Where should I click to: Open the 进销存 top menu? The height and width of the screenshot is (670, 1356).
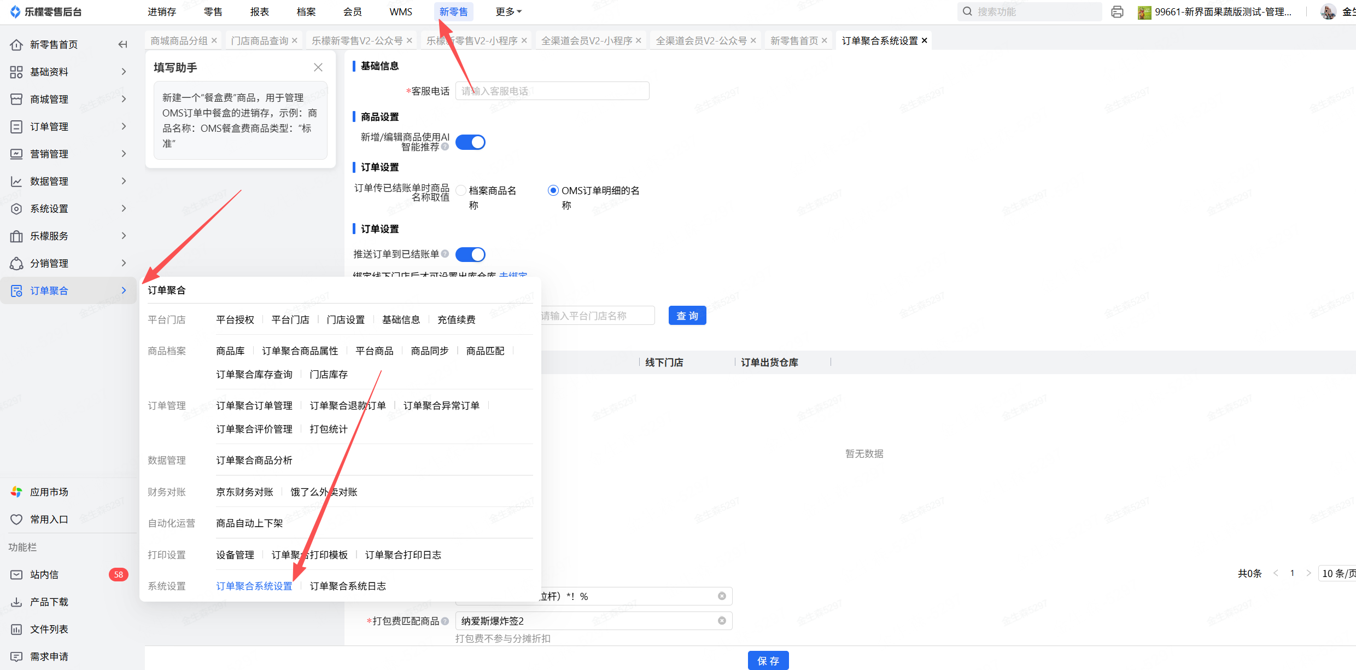[162, 12]
